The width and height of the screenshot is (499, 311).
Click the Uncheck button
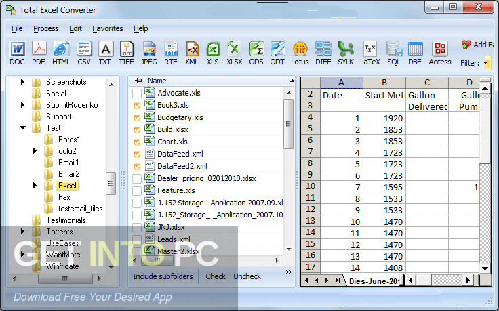[x=247, y=276]
